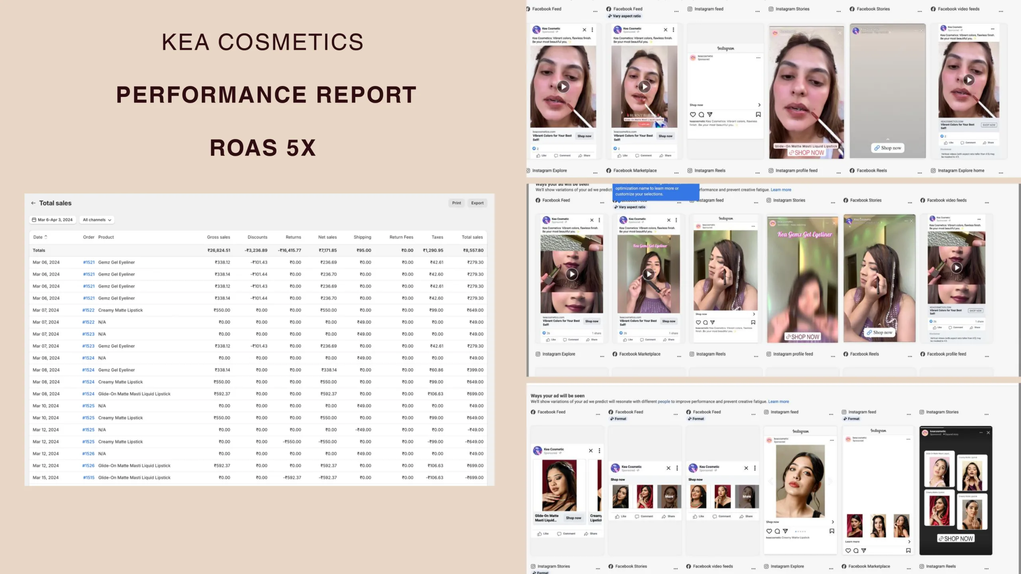Sort the table by Date column
Image resolution: width=1021 pixels, height=574 pixels.
pos(40,237)
